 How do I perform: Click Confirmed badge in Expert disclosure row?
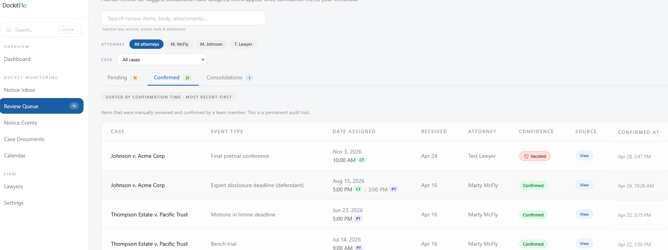[533, 186]
